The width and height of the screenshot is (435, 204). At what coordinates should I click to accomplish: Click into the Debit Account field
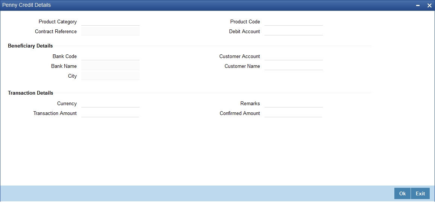(x=294, y=31)
